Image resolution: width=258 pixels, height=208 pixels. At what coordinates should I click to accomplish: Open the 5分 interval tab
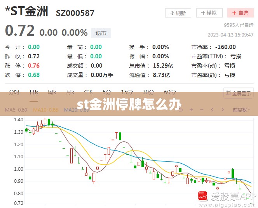click(x=107, y=92)
